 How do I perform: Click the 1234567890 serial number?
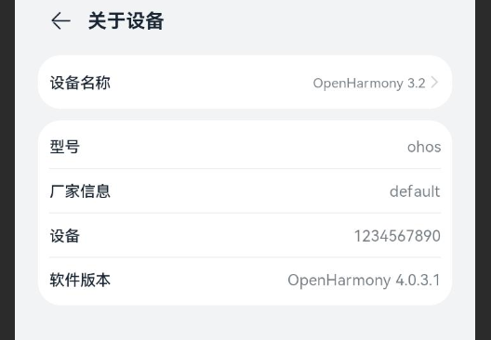[397, 236]
